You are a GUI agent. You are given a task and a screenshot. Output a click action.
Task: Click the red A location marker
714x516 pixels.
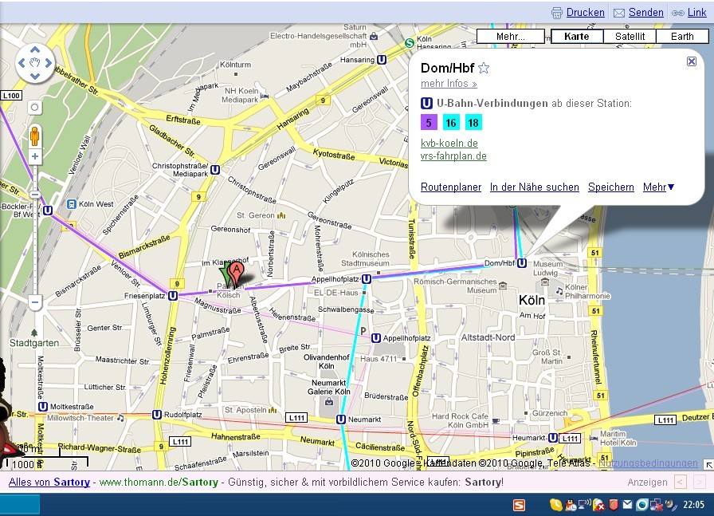coord(236,273)
